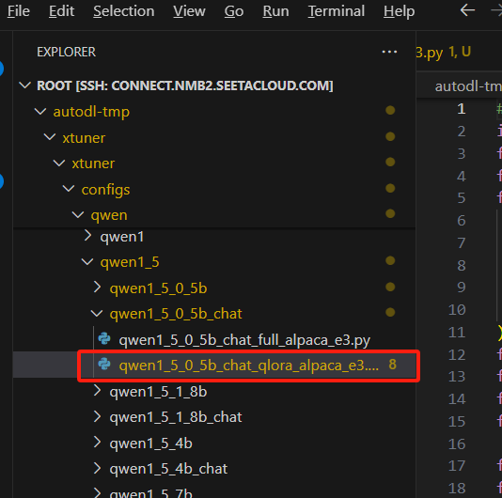Click the modified dot beside qwen1_5_0_5b_chat

pos(390,312)
